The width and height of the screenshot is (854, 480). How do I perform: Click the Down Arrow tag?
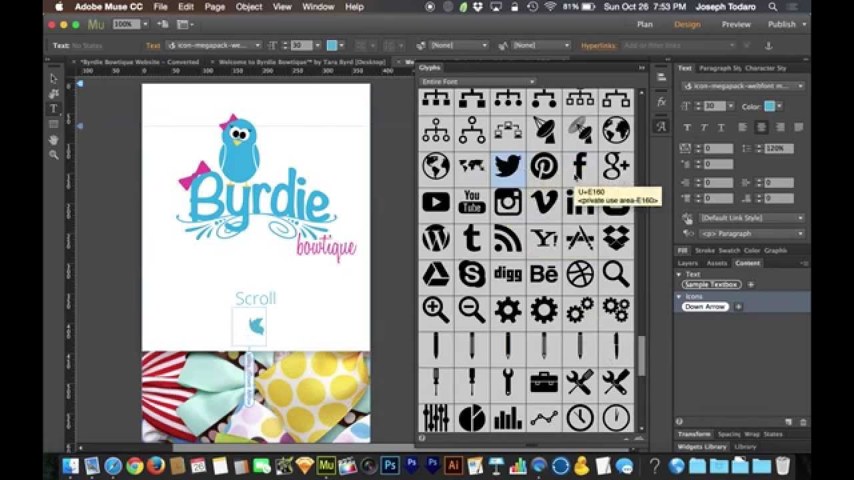705,307
